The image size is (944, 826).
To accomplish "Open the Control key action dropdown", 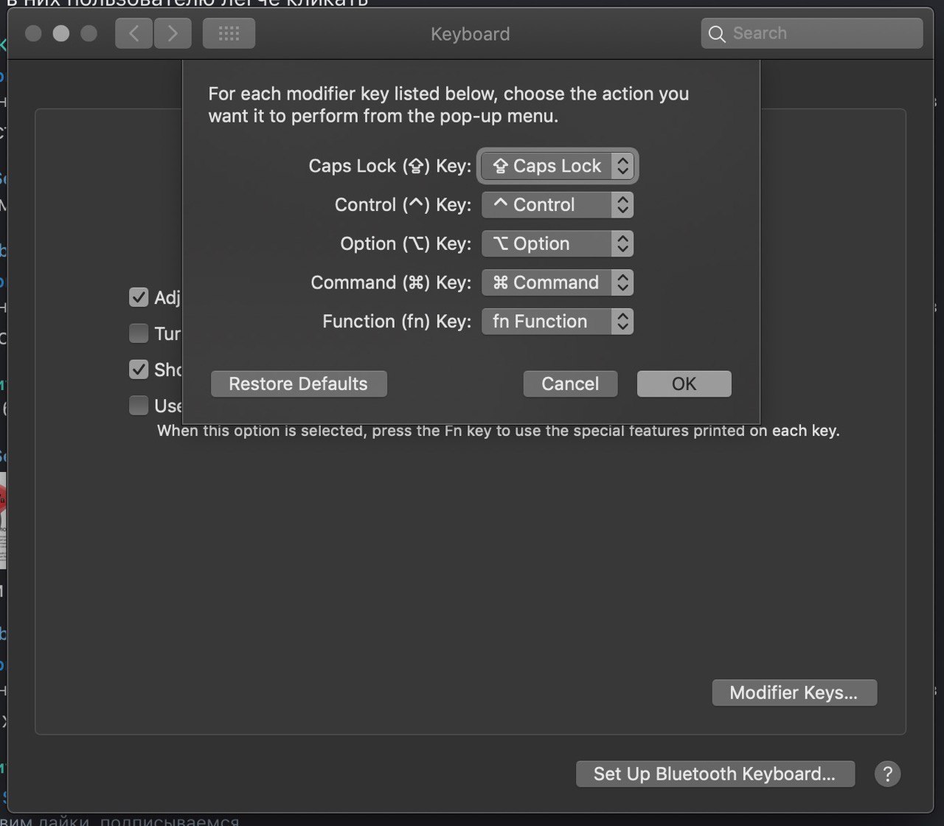I will click(x=558, y=205).
